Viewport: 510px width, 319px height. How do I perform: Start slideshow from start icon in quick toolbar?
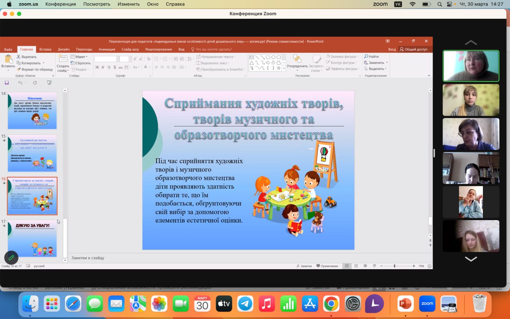click(x=49, y=83)
